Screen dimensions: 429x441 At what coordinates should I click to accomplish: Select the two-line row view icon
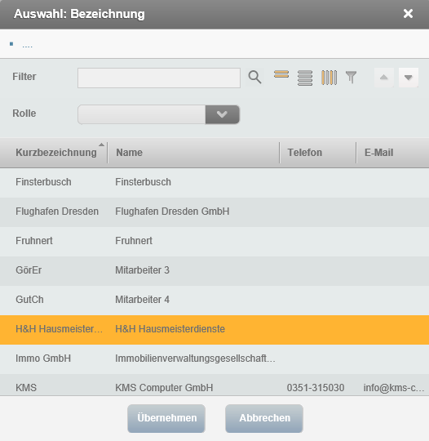pos(281,74)
